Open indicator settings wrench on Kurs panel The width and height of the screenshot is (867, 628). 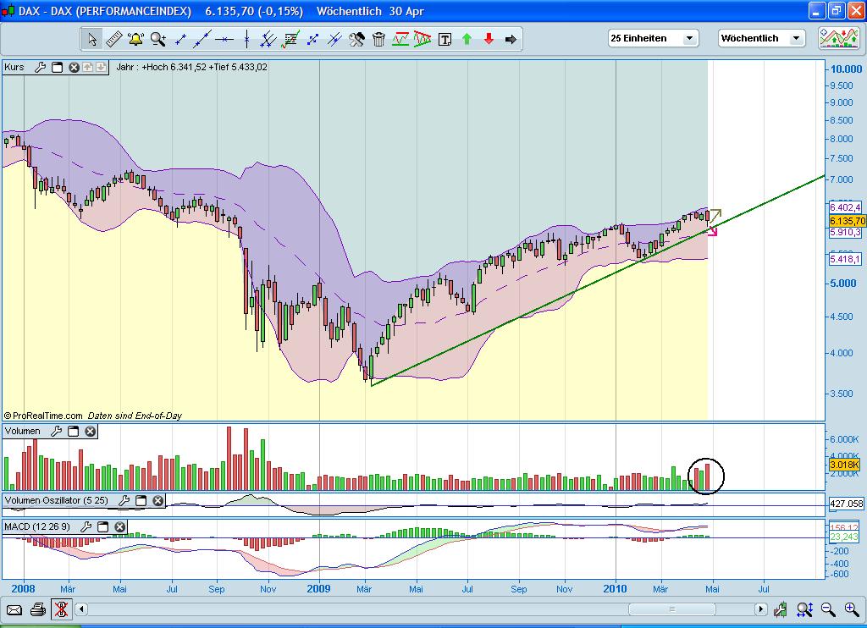coord(41,67)
